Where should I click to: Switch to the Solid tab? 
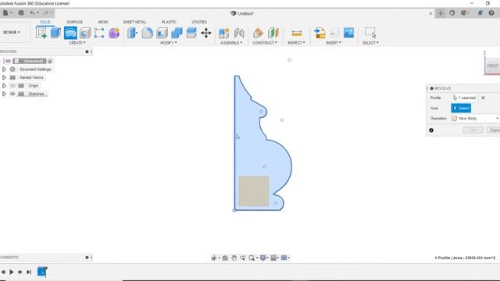click(45, 22)
